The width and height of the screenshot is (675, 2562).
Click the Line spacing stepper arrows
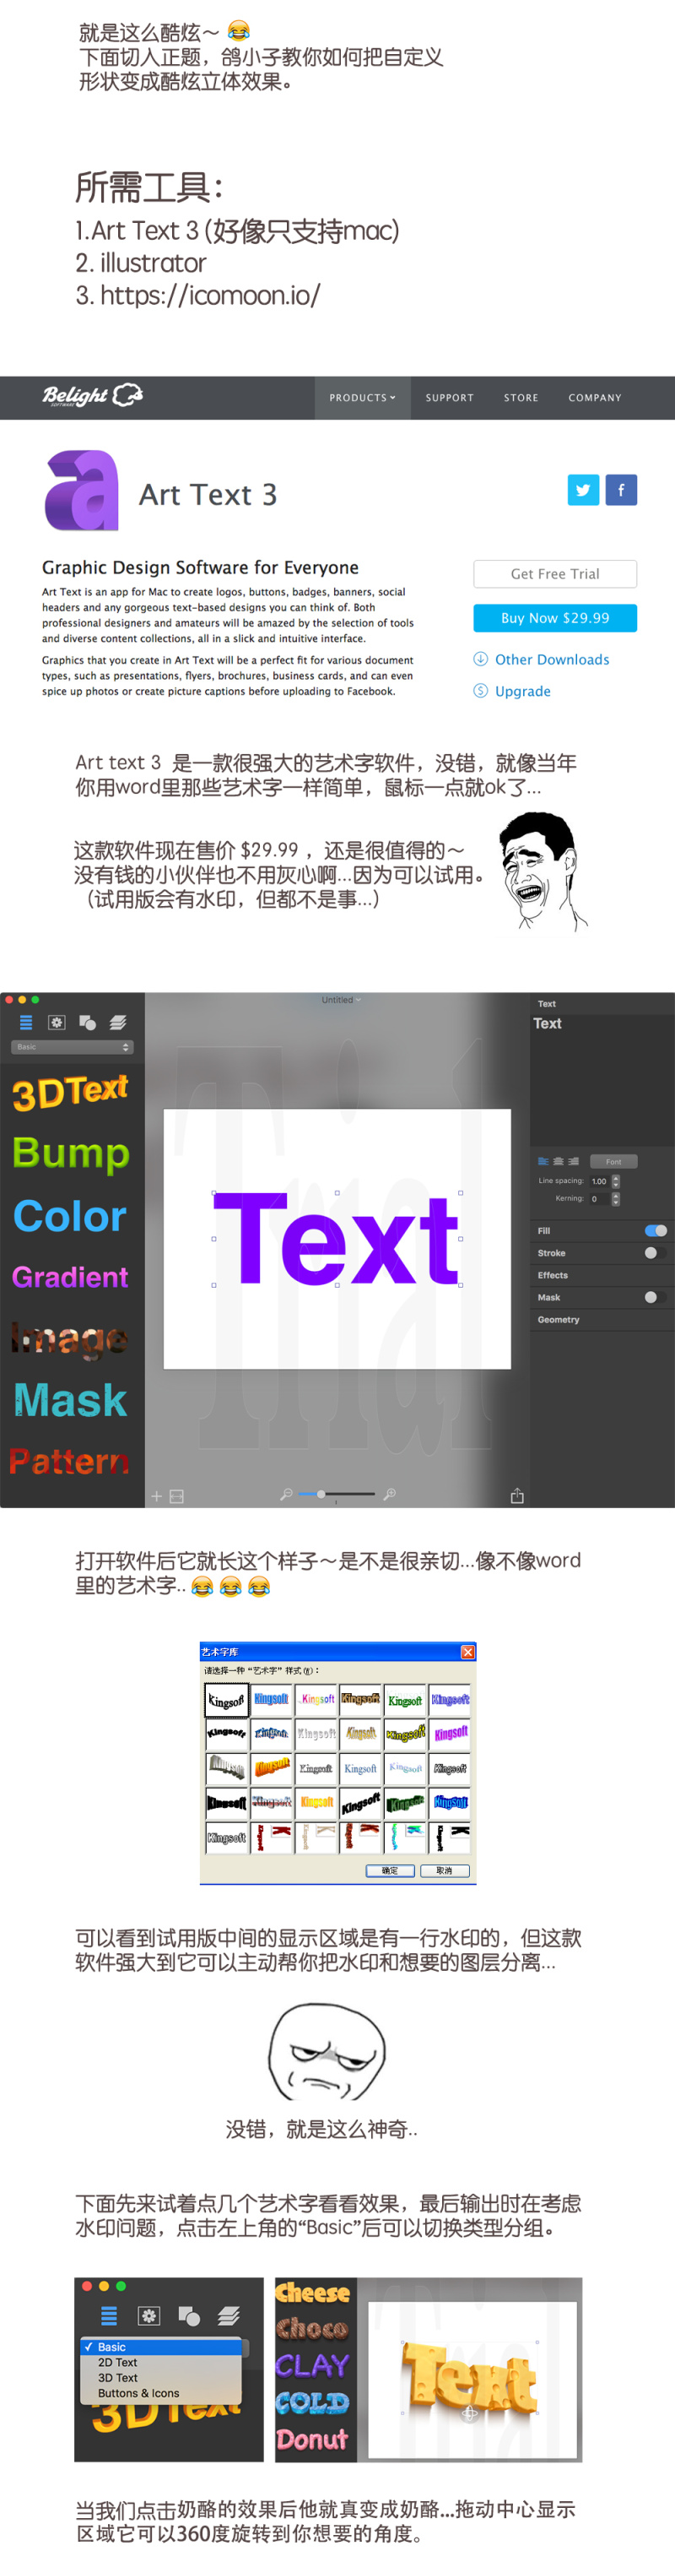click(x=616, y=1181)
